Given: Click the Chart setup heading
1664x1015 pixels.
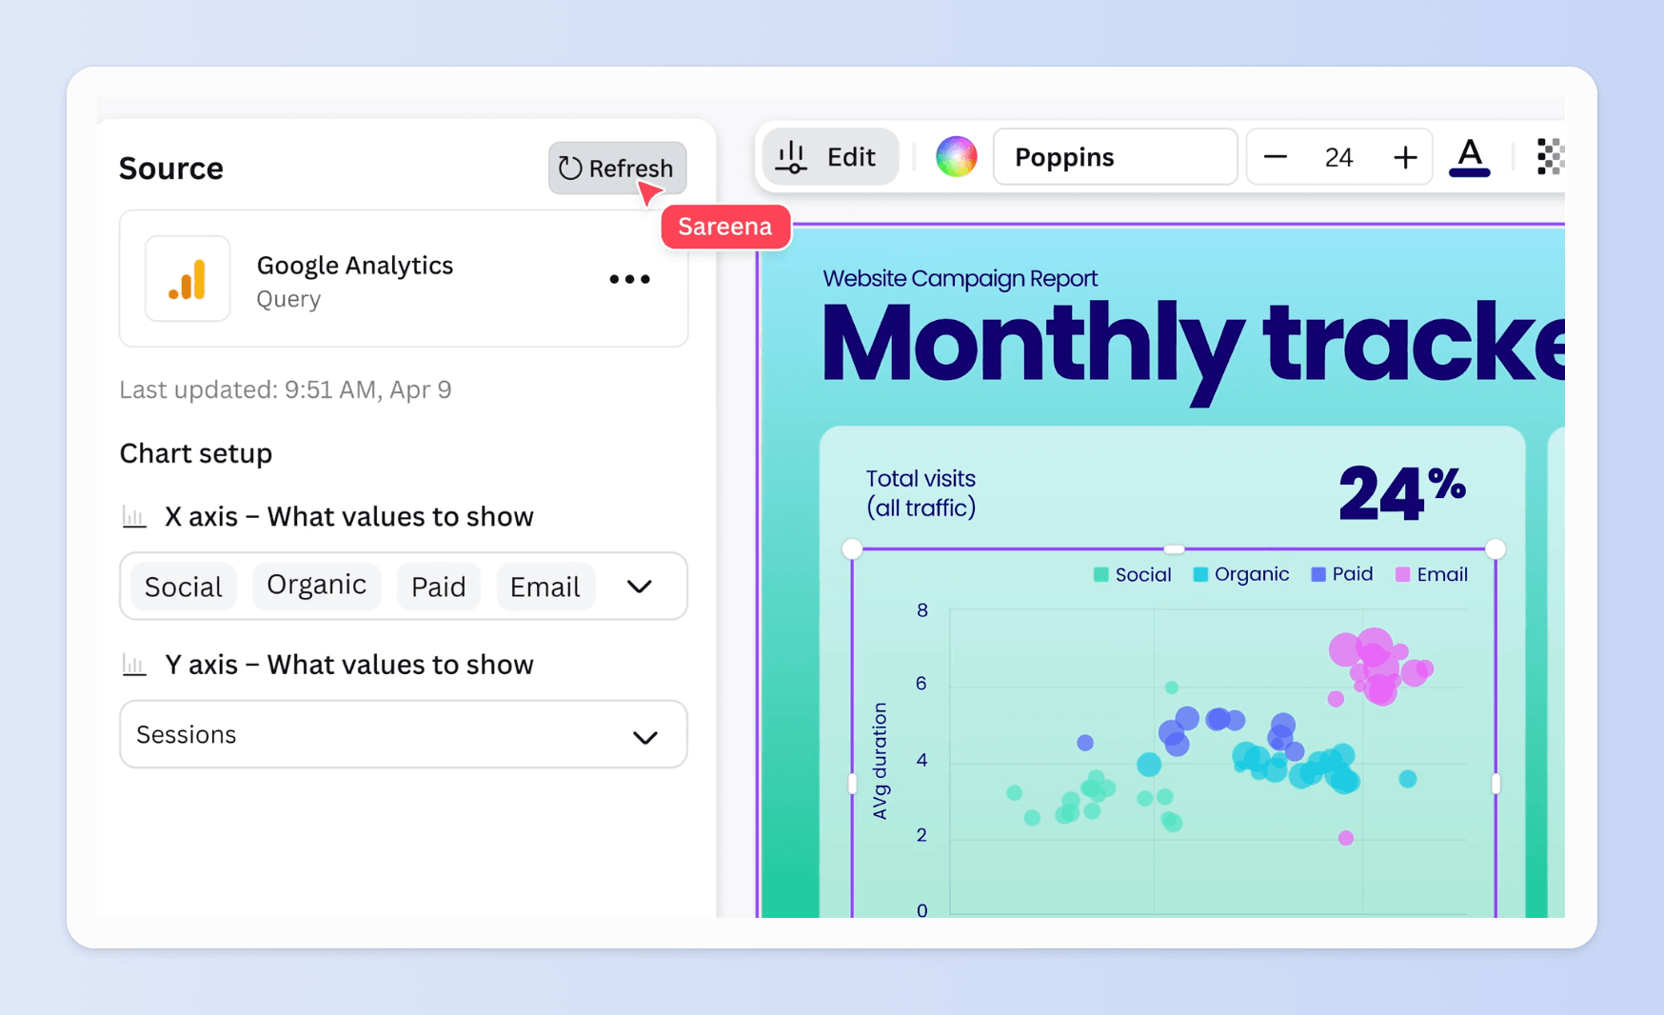Looking at the screenshot, I should coord(196,453).
